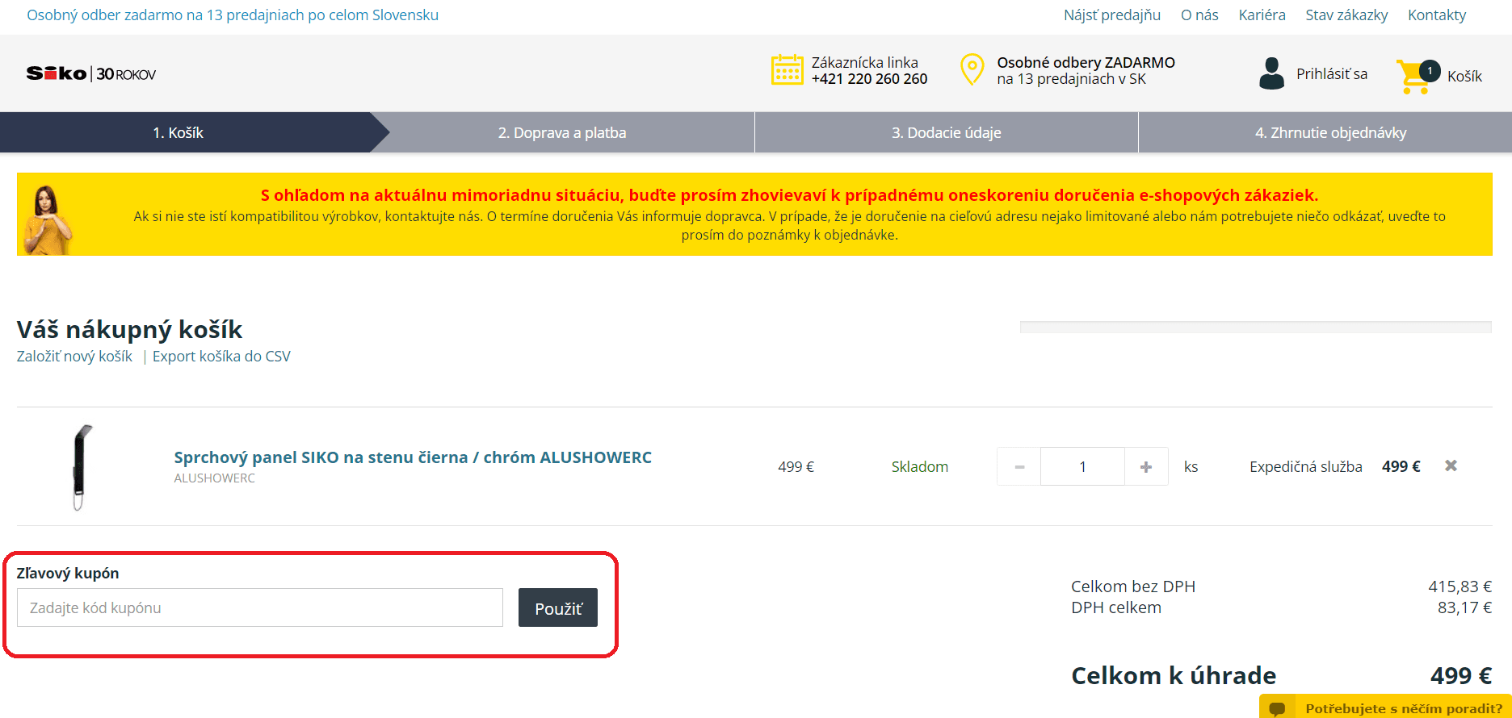Click the location pin icon
The image size is (1512, 718).
[x=972, y=69]
